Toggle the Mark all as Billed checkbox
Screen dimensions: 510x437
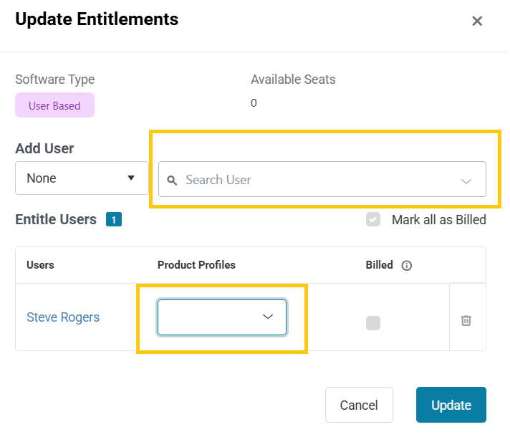[373, 219]
